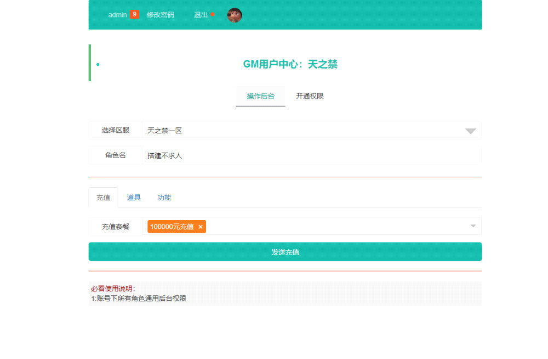Click the orange notification badge showing 9
The height and width of the screenshot is (359, 548).
(x=134, y=14)
